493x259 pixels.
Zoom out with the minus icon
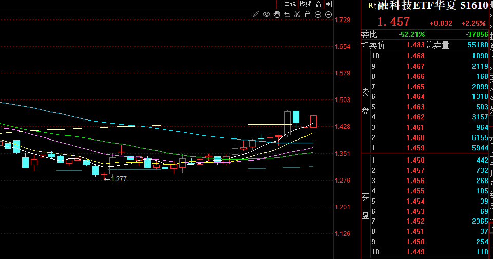[328, 14]
